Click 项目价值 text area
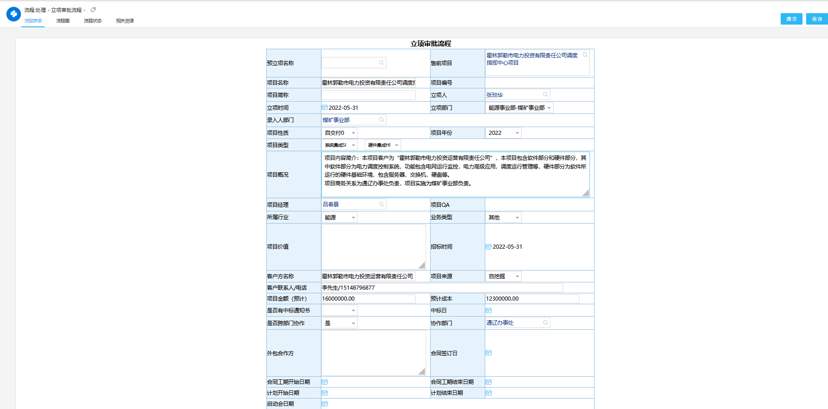 374,247
